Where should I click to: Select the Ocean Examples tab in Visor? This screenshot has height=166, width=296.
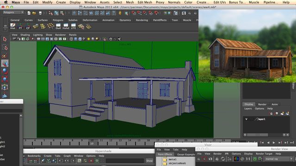[x=186, y=154]
